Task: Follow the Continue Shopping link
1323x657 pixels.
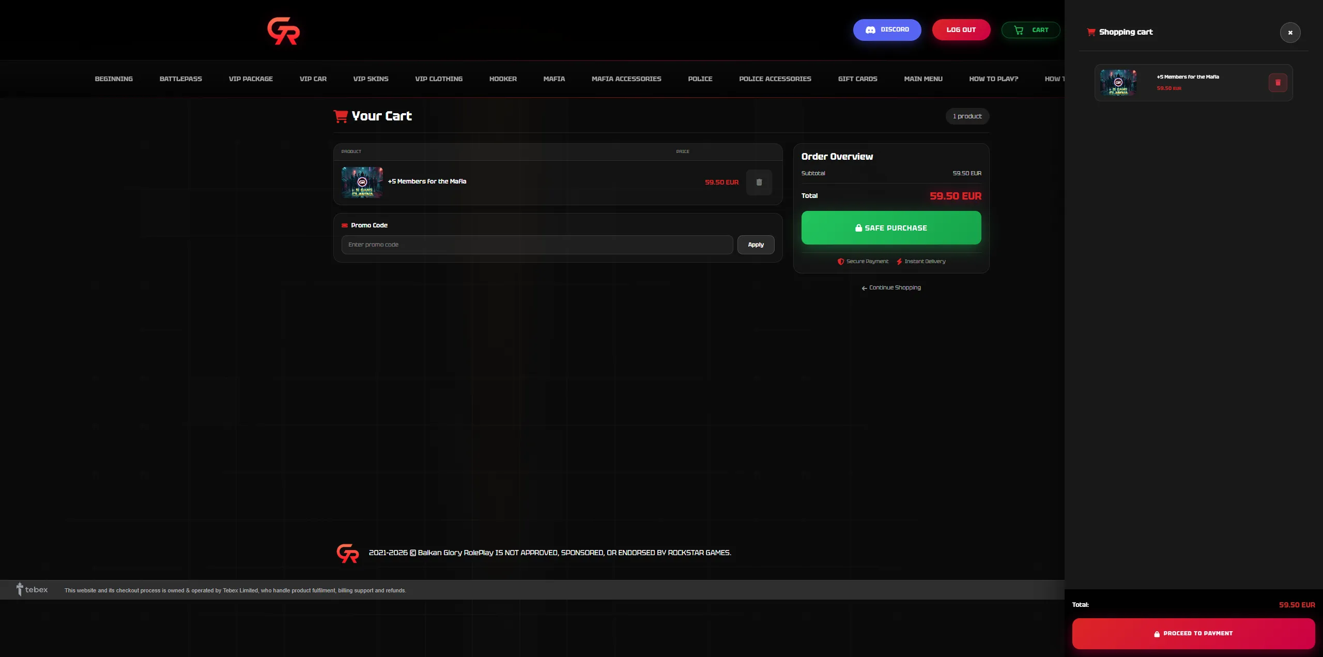Action: 891,288
